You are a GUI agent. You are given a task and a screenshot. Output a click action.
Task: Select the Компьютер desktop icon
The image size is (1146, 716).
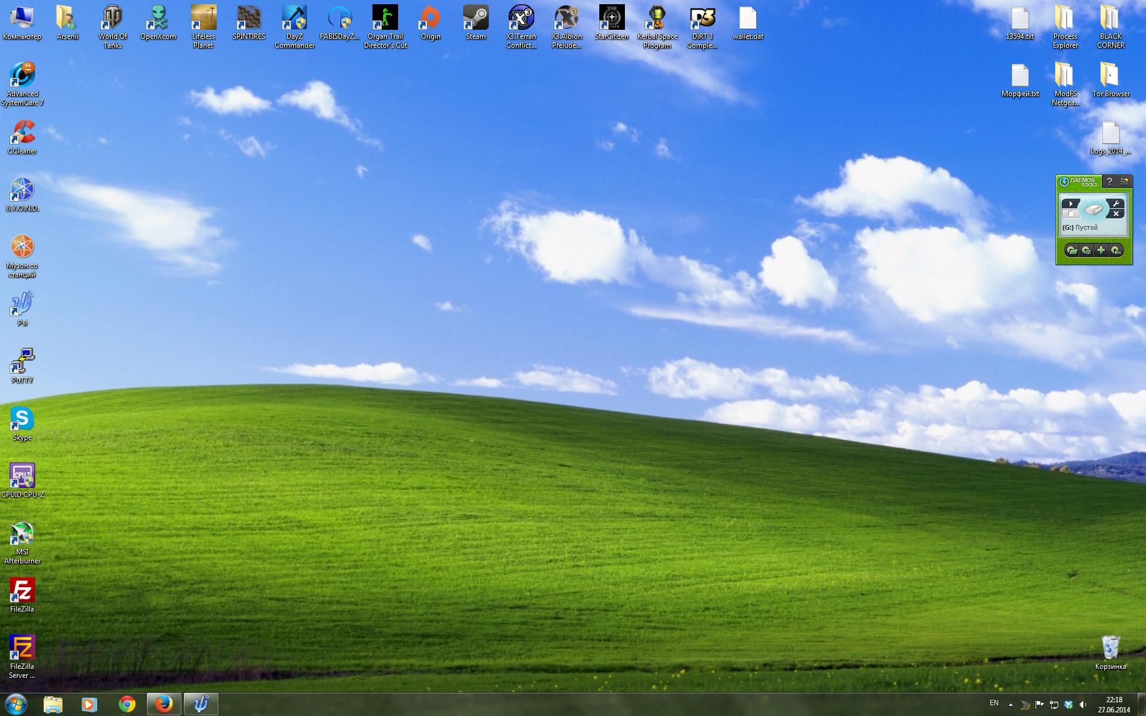pyautogui.click(x=22, y=23)
